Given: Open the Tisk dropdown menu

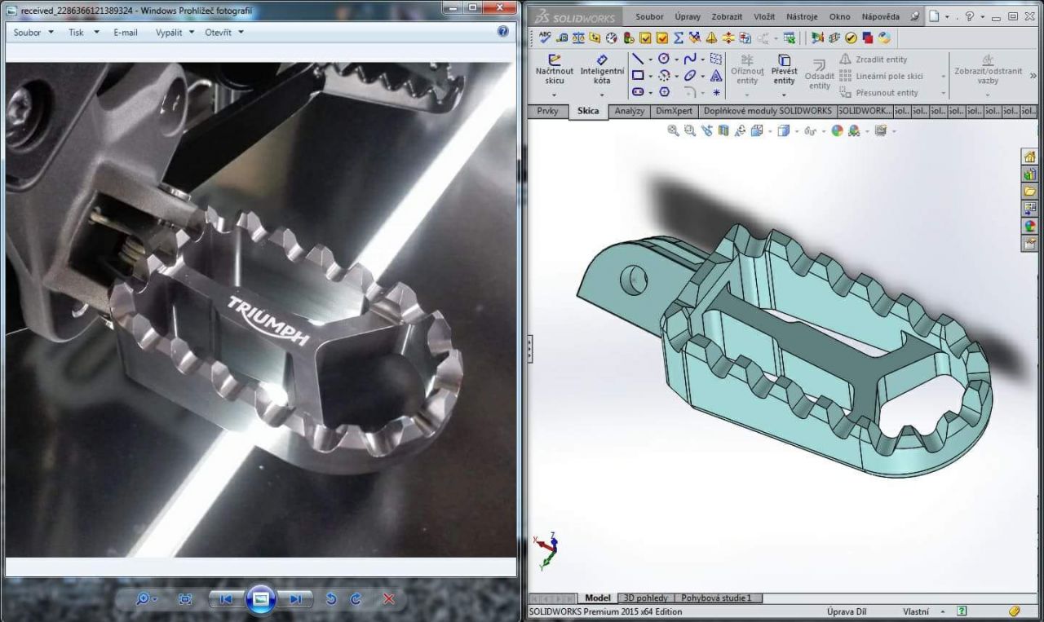Looking at the screenshot, I should pos(83,33).
